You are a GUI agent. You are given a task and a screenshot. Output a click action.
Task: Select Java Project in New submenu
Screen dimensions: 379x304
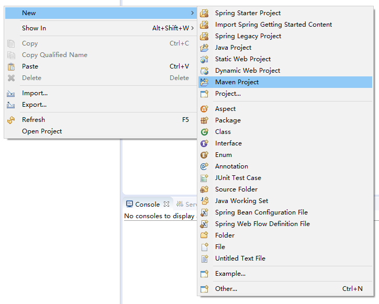(x=285, y=48)
